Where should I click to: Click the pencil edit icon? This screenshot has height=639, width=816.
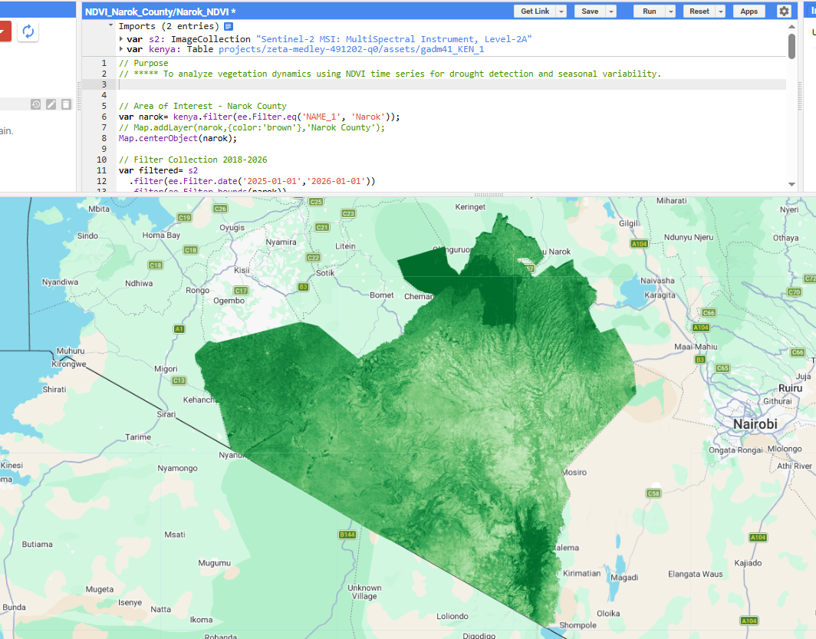51,104
